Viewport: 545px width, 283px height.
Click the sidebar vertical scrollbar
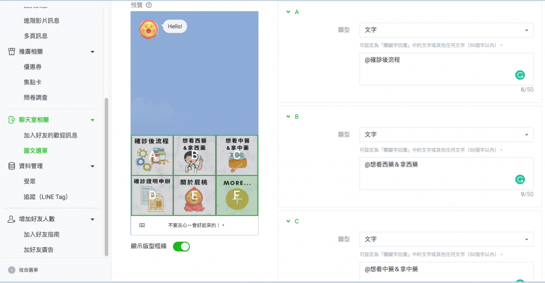coord(106,177)
